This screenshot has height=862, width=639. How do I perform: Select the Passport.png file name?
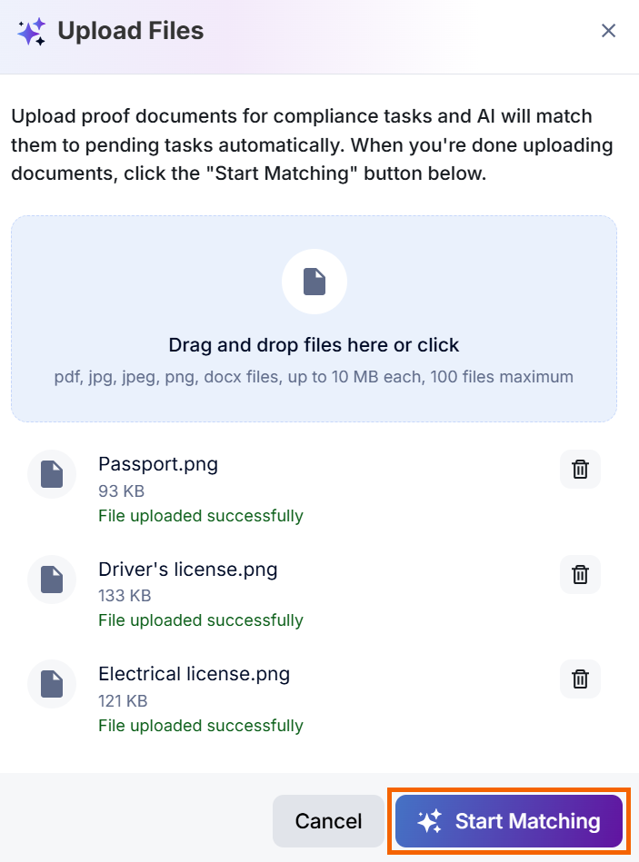click(x=158, y=464)
